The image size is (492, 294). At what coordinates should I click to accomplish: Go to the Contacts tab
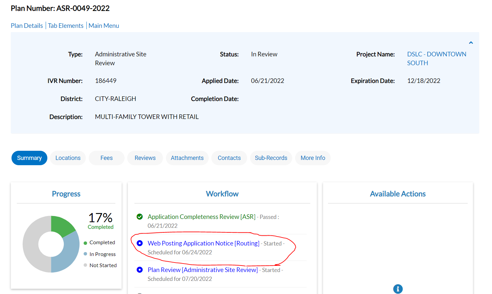(x=229, y=158)
